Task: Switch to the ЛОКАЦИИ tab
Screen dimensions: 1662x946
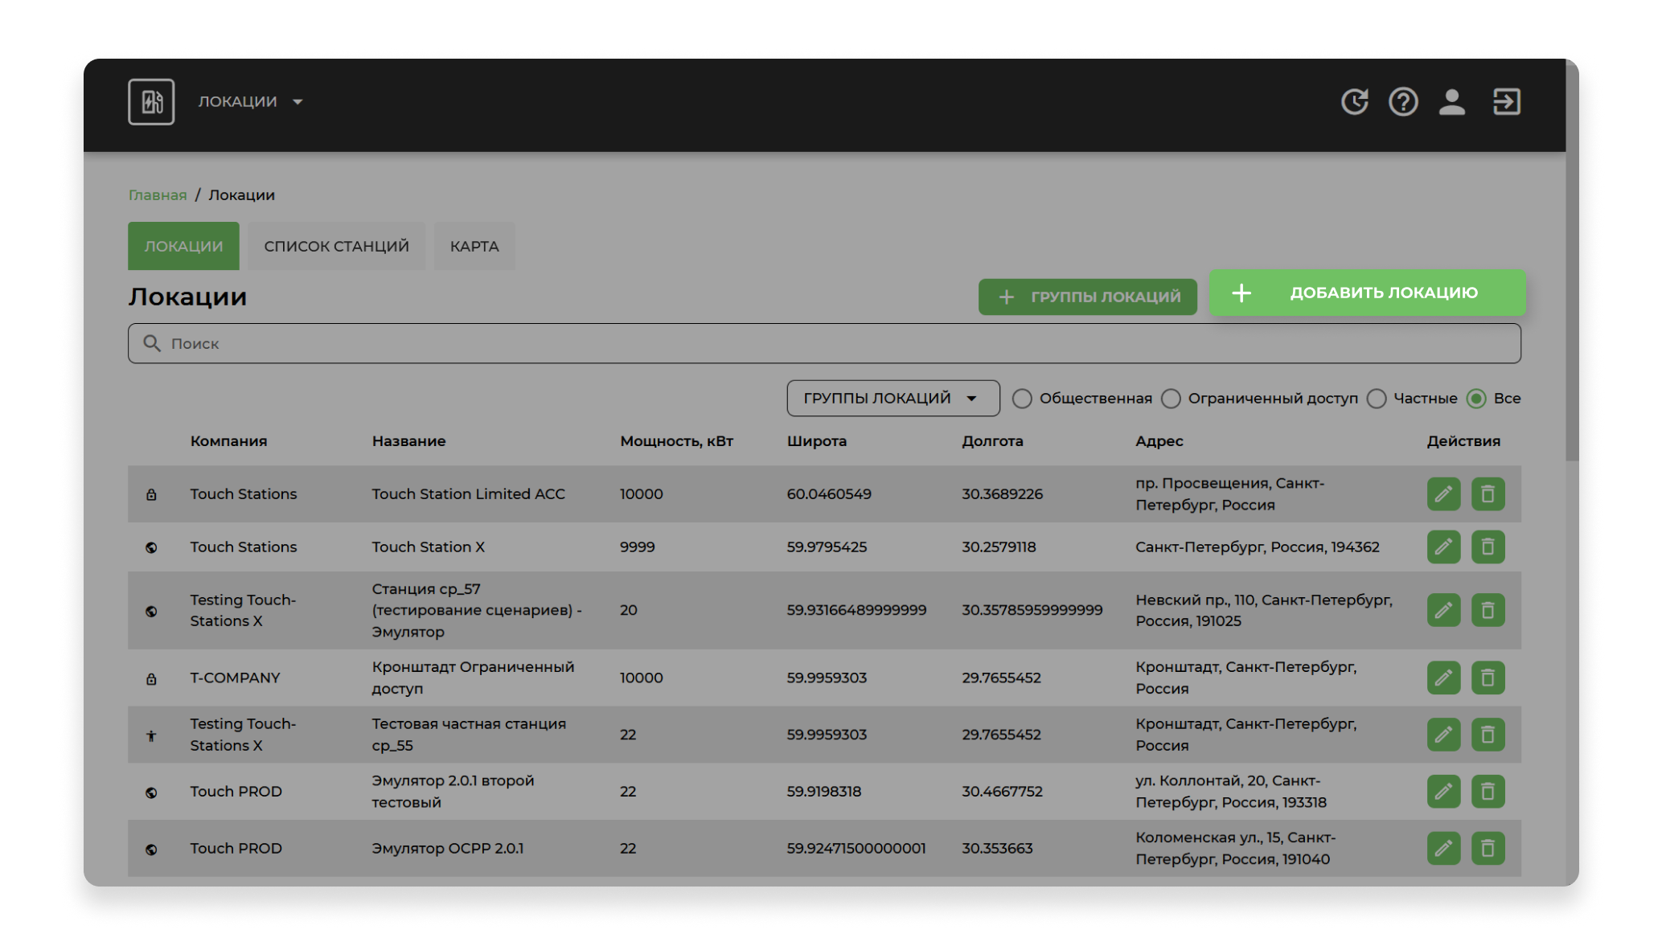Action: [183, 246]
